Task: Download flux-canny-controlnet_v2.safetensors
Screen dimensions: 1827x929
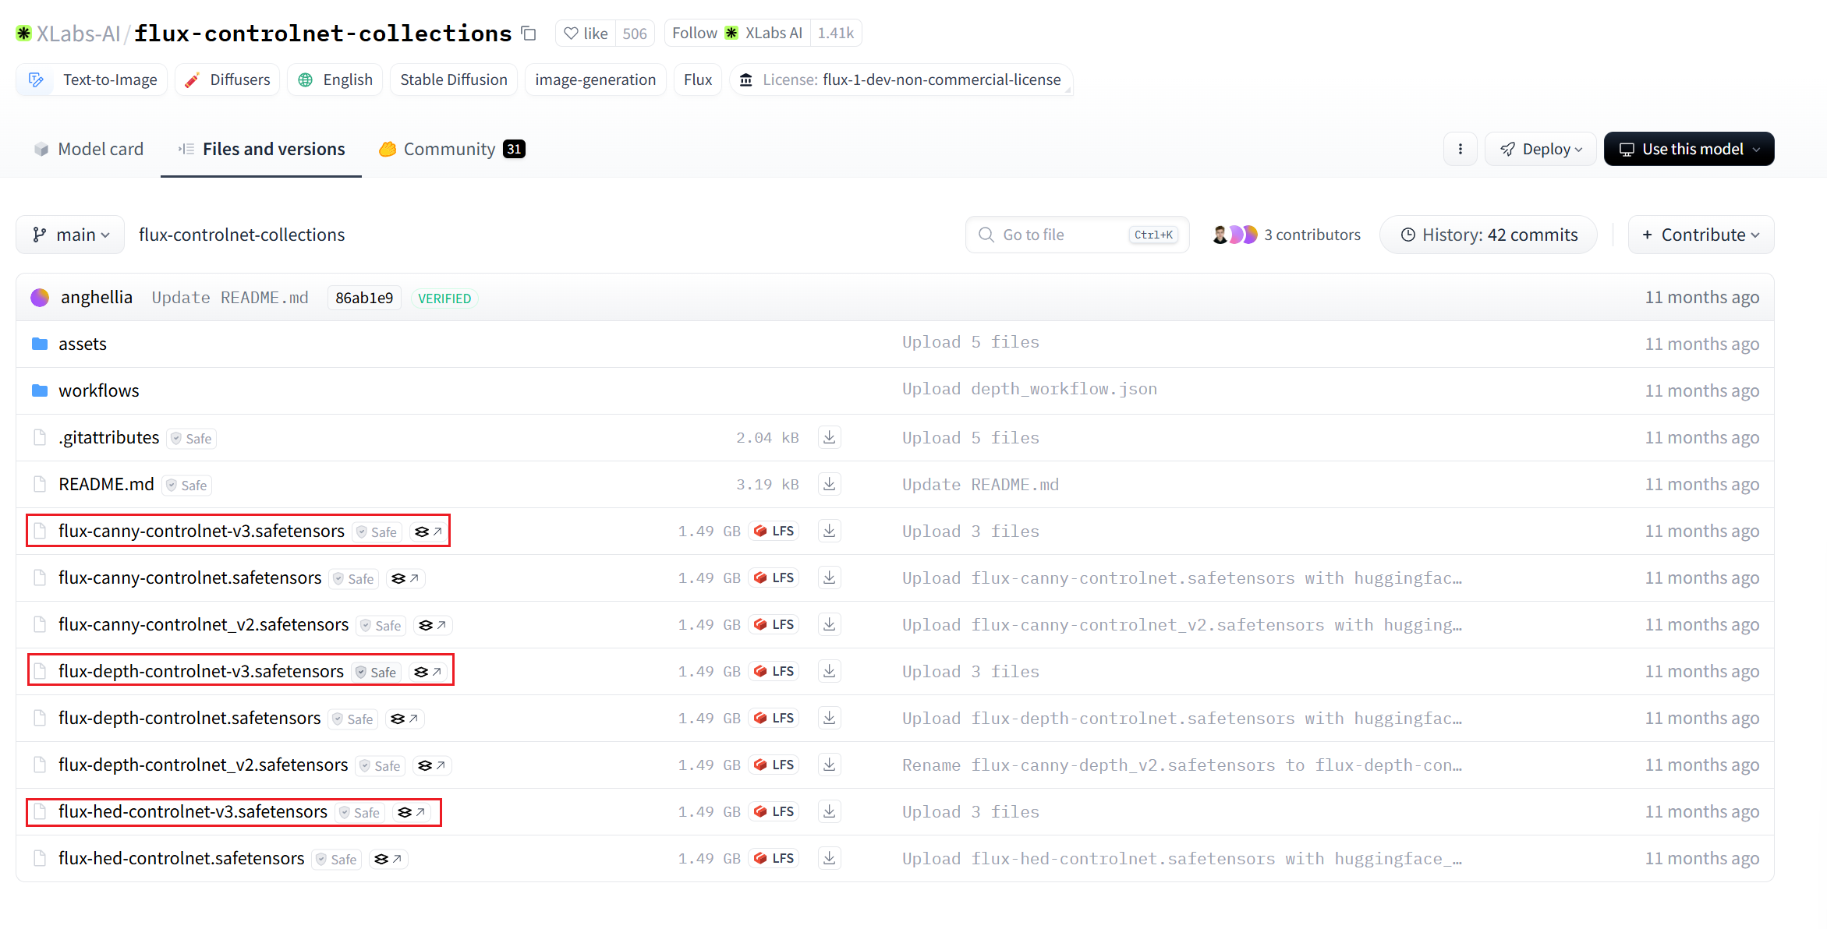Action: [830, 624]
